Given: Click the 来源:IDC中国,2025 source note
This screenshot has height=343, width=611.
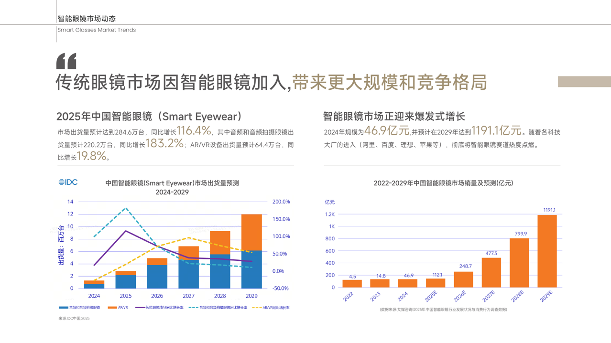Looking at the screenshot, I should pos(74,318).
